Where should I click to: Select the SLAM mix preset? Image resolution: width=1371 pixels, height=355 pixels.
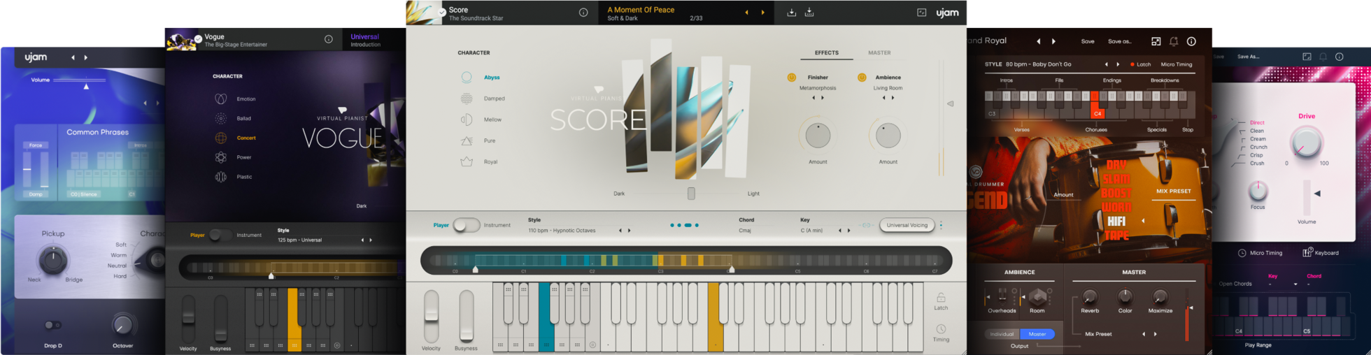click(1116, 180)
